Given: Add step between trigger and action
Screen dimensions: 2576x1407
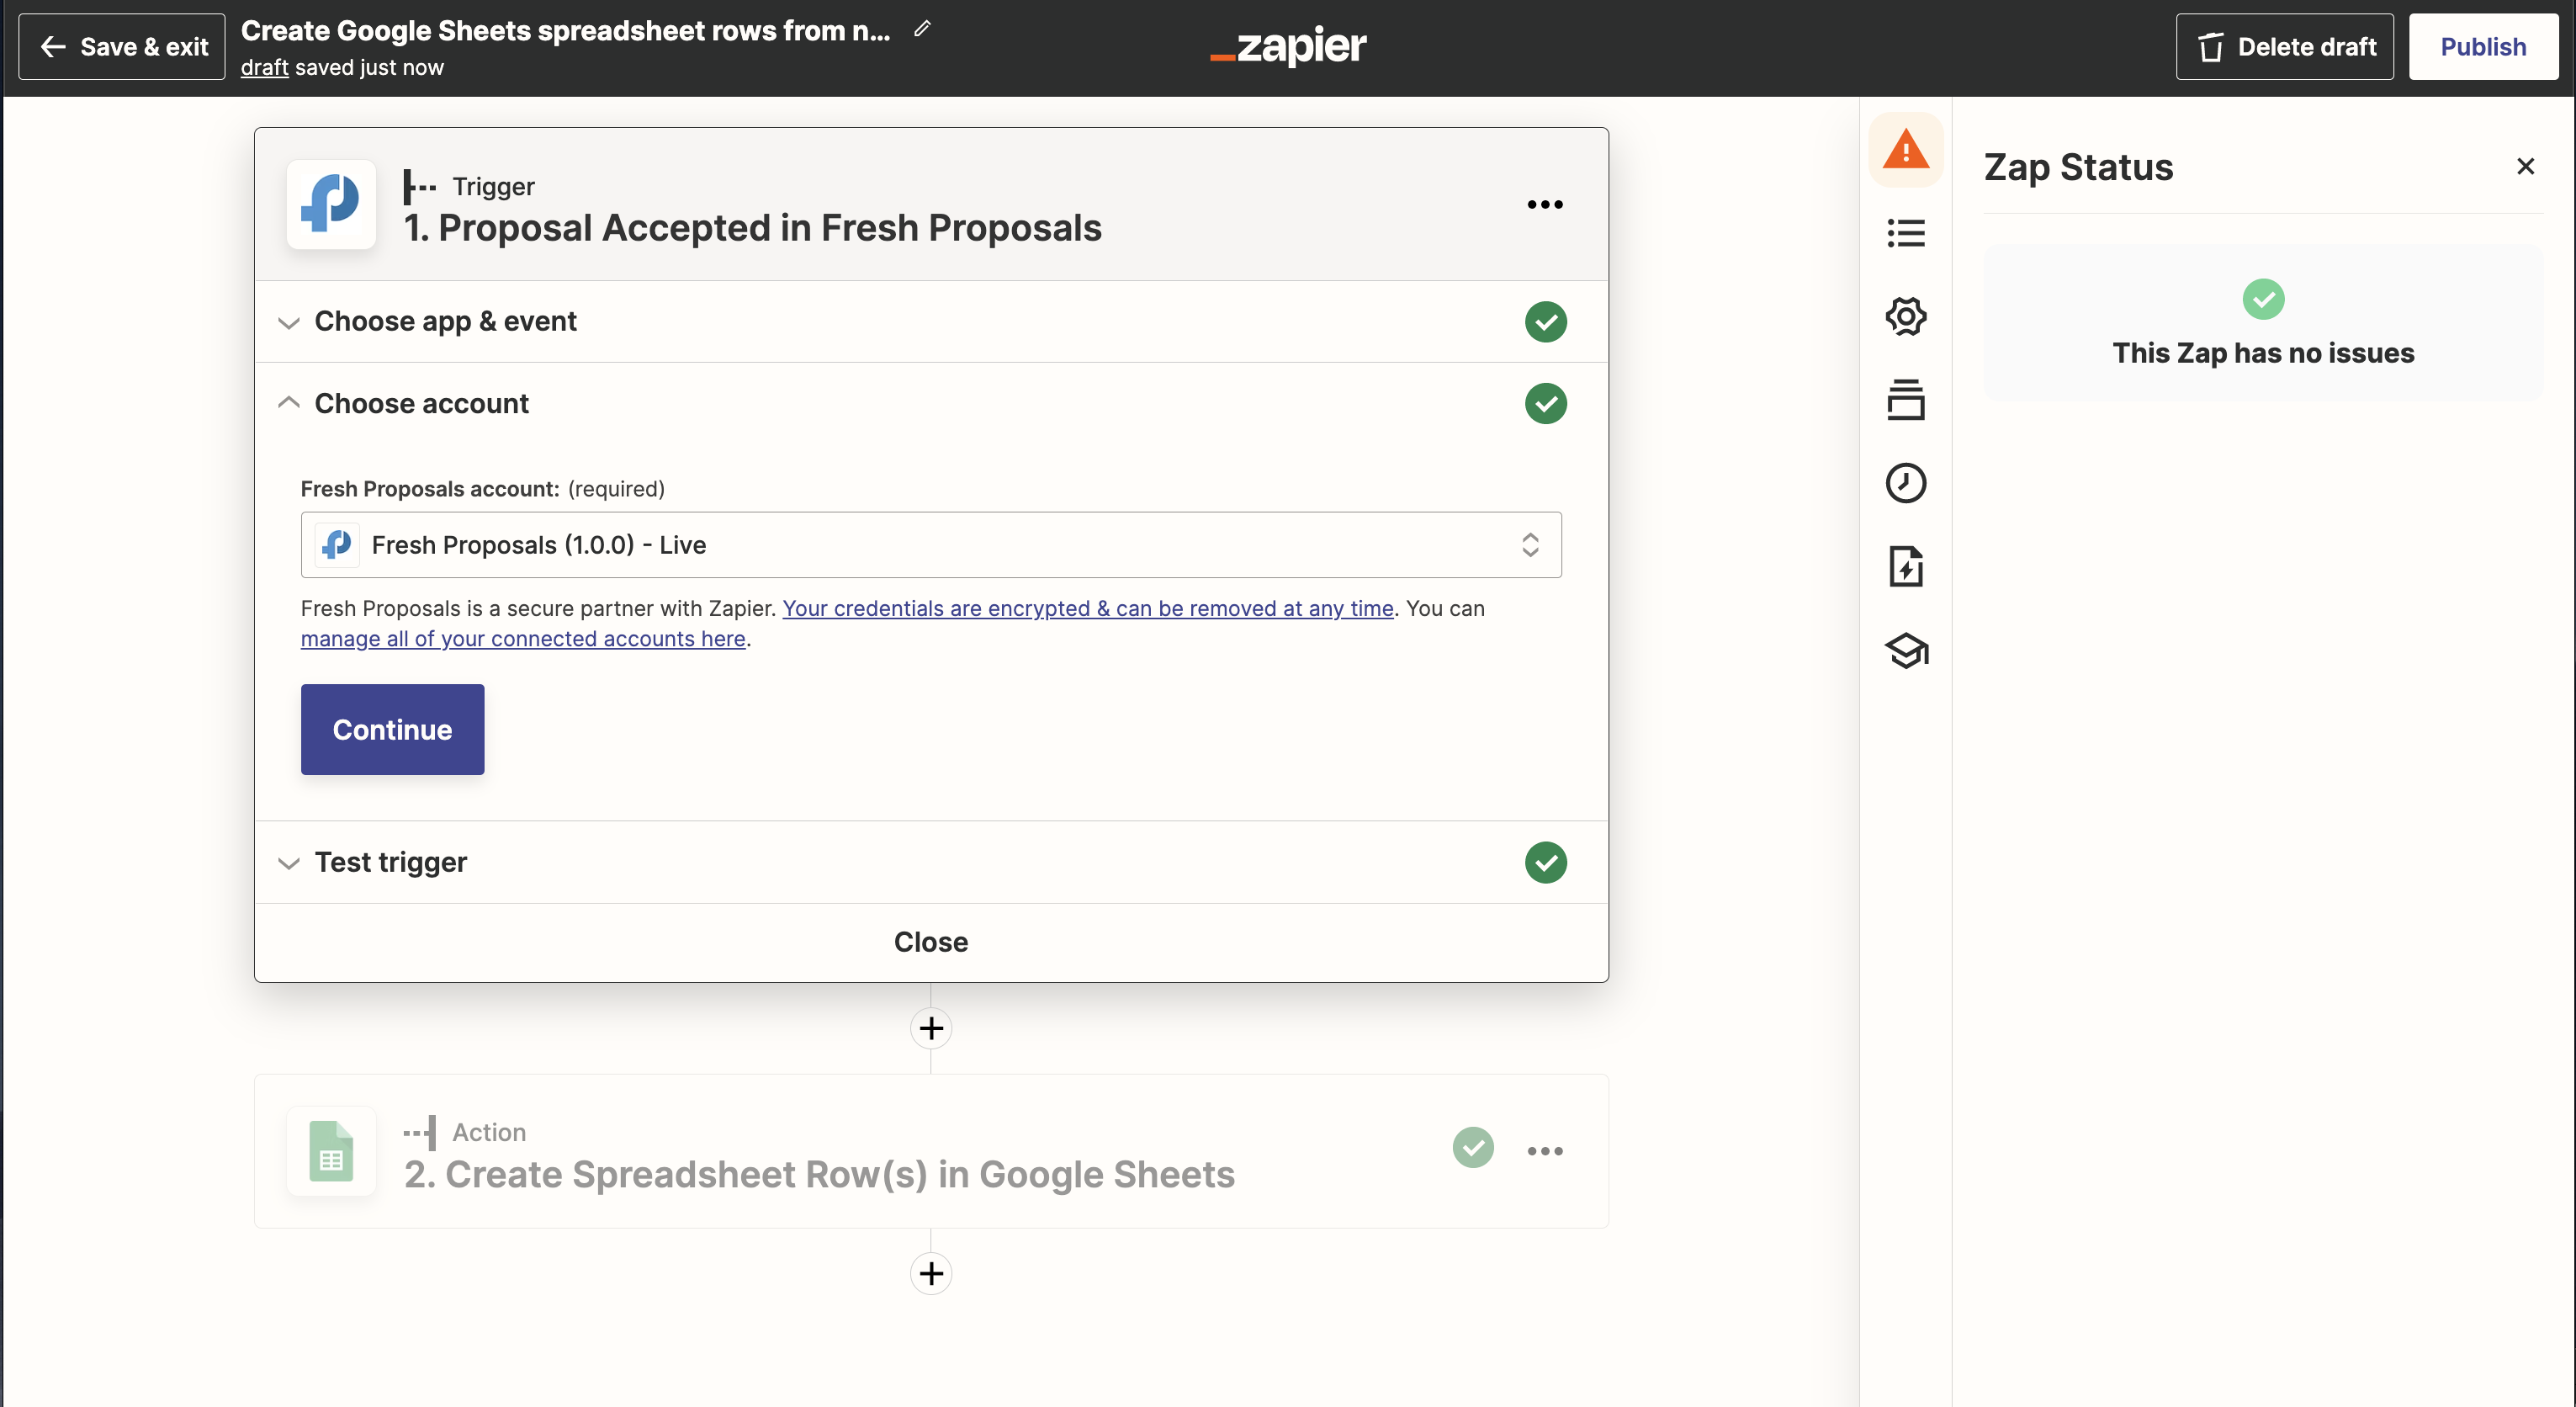Looking at the screenshot, I should click(930, 1028).
